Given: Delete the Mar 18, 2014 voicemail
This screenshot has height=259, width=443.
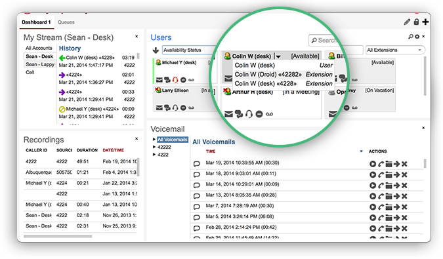Looking at the screenshot, I should 404,174.
